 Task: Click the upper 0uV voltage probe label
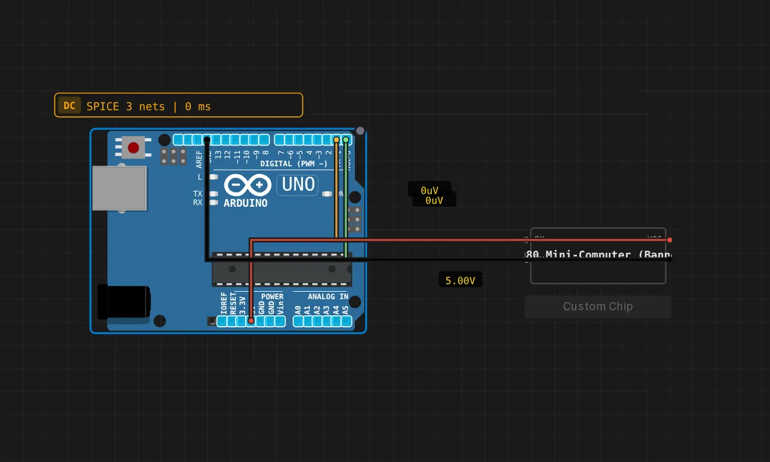point(429,191)
